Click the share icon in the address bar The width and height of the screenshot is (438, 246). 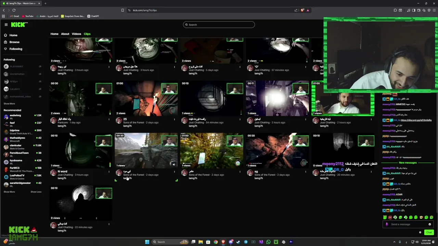[x=296, y=10]
